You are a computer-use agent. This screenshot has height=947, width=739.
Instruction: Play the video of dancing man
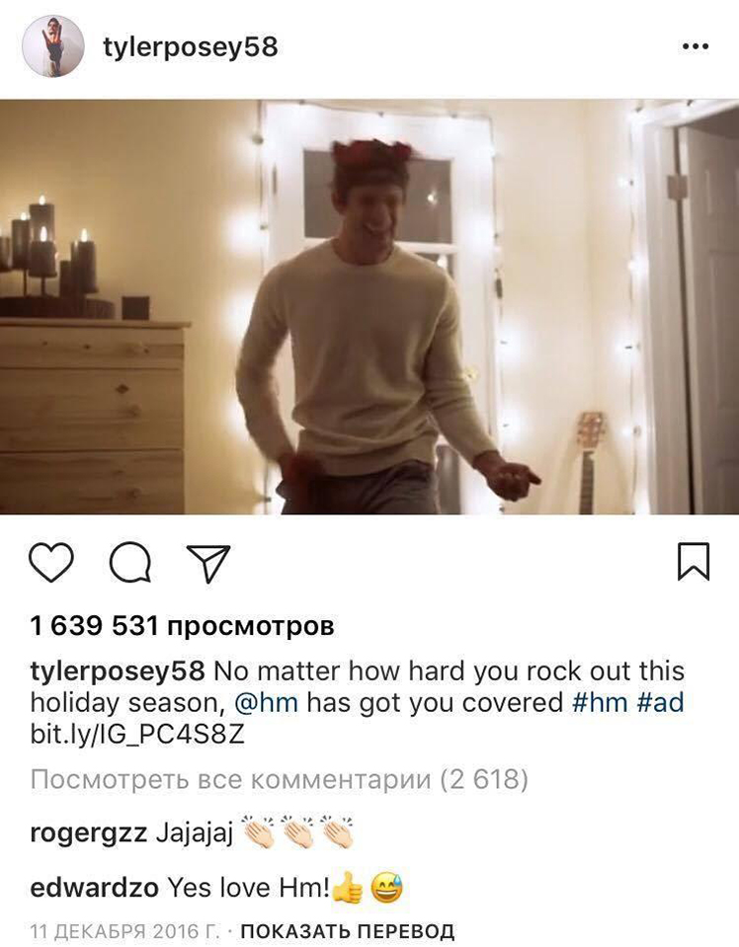click(x=369, y=307)
